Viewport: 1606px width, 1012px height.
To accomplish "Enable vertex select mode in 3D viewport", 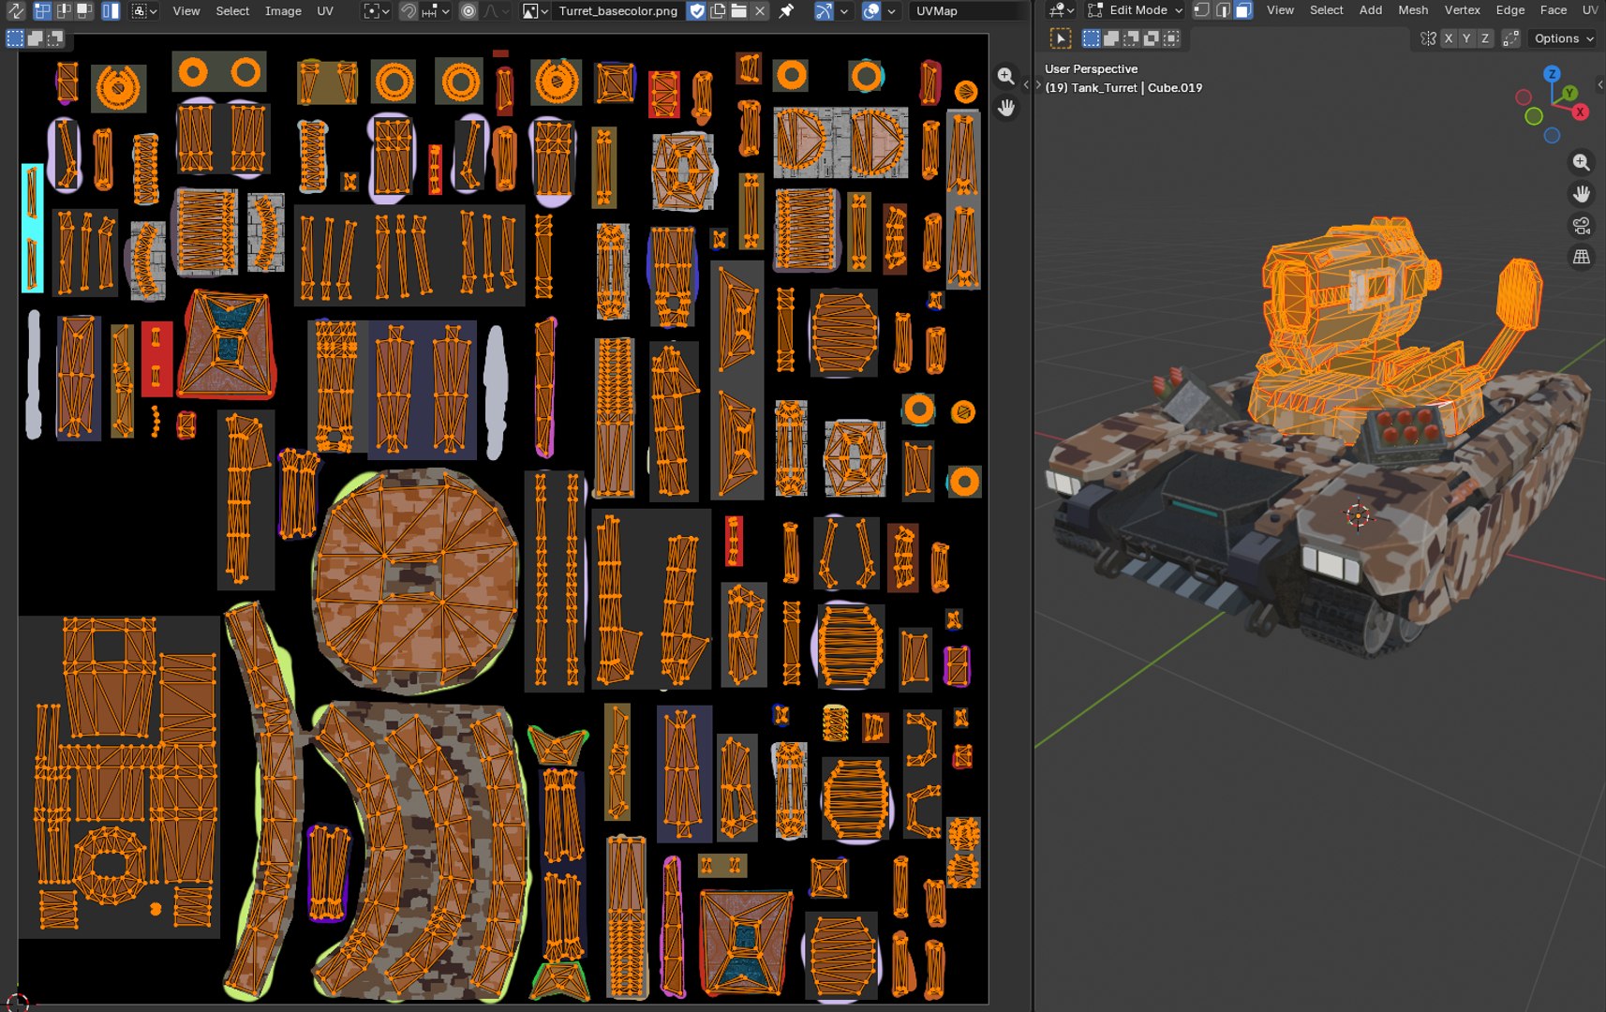I will click(1201, 10).
